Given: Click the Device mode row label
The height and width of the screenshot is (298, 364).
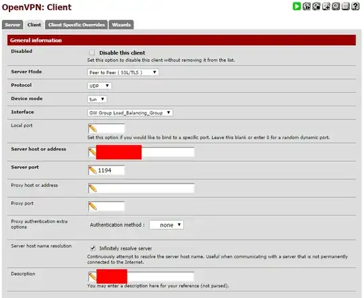Looking at the screenshot, I should tap(27, 98).
